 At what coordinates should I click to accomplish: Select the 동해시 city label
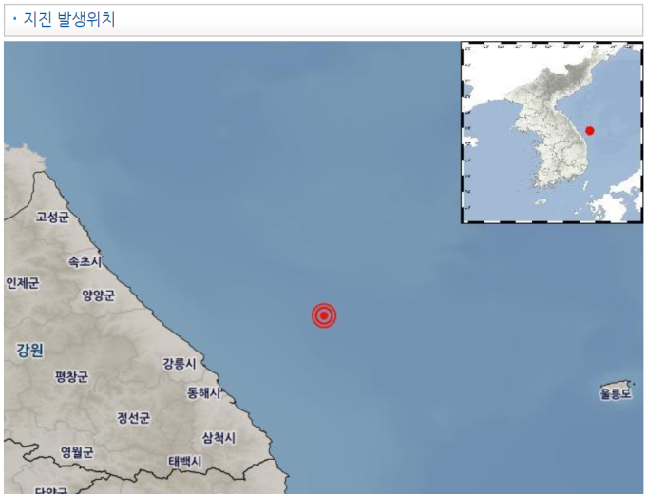[x=204, y=392]
